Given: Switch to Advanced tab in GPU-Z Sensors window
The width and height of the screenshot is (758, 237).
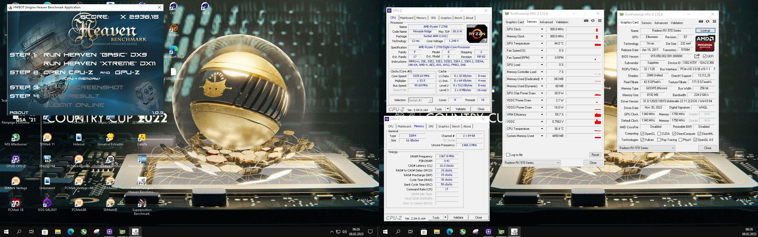Looking at the screenshot, I should coord(546,22).
